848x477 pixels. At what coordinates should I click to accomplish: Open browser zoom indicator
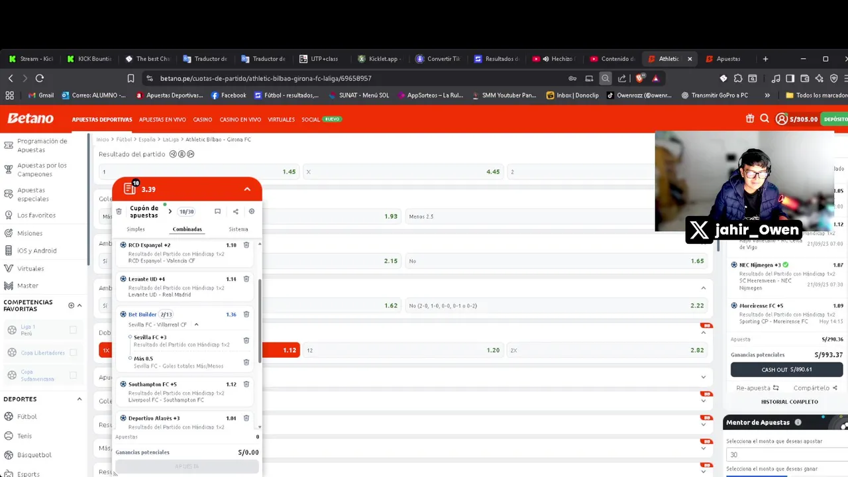[x=605, y=78]
